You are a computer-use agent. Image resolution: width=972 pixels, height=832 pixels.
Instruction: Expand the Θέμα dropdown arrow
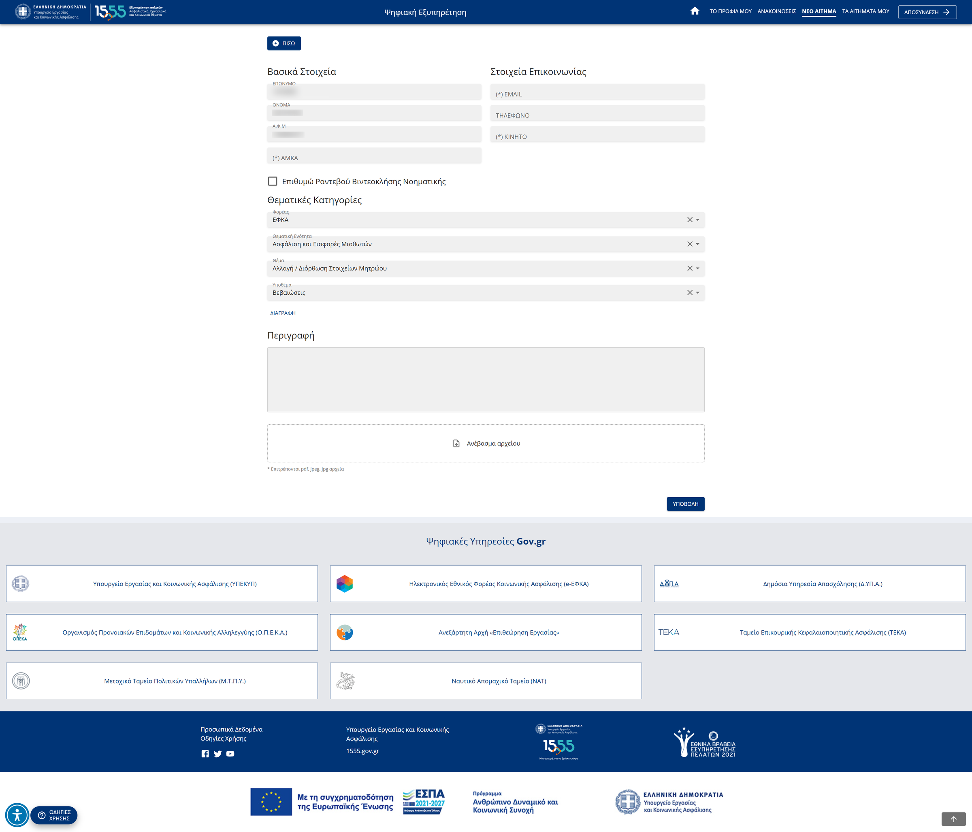[x=697, y=269]
